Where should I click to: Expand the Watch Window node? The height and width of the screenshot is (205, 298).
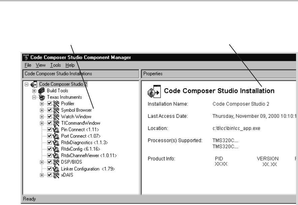(42, 117)
